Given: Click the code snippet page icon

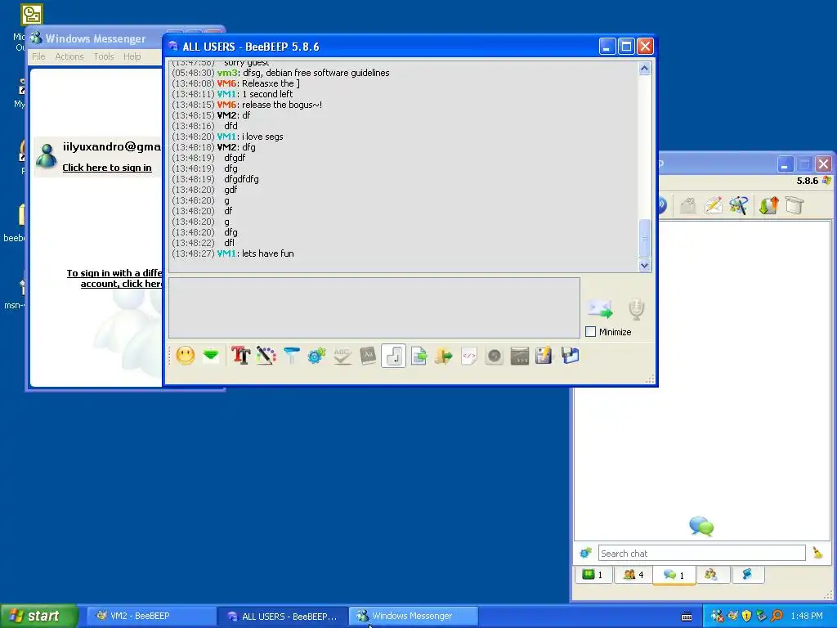Looking at the screenshot, I should 468,356.
